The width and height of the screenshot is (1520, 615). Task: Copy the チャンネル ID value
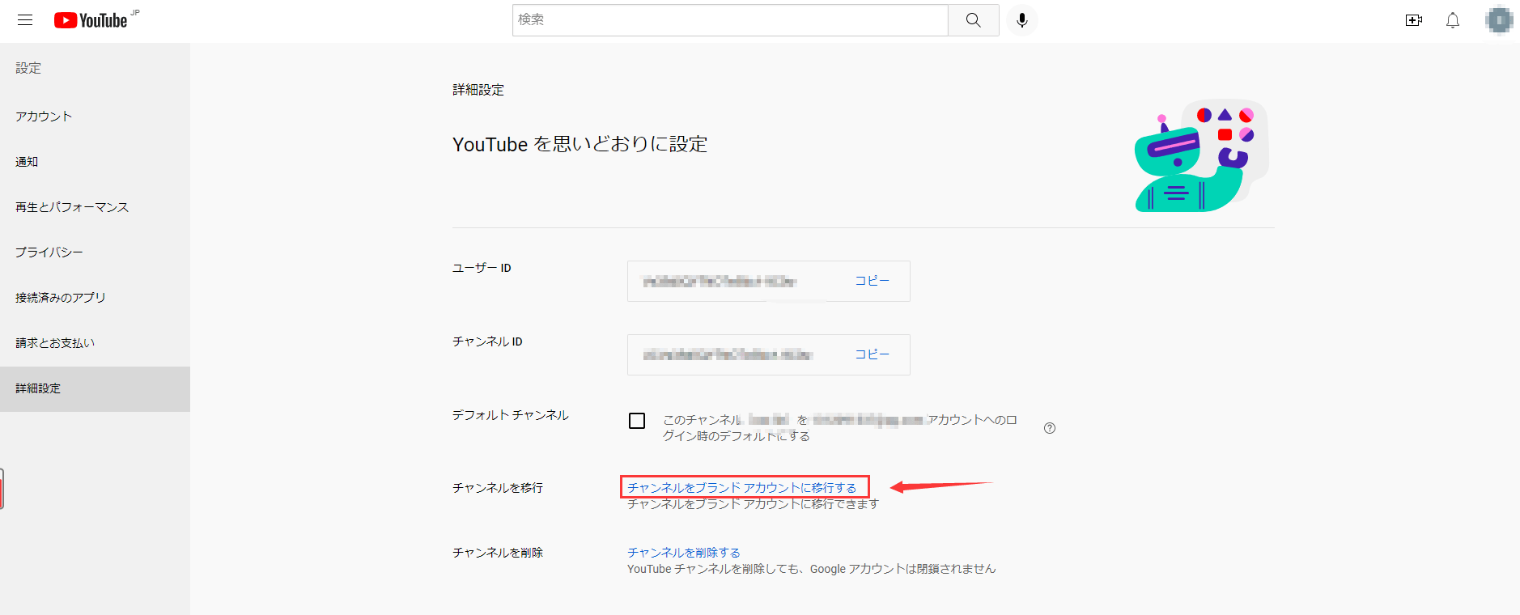pos(872,354)
